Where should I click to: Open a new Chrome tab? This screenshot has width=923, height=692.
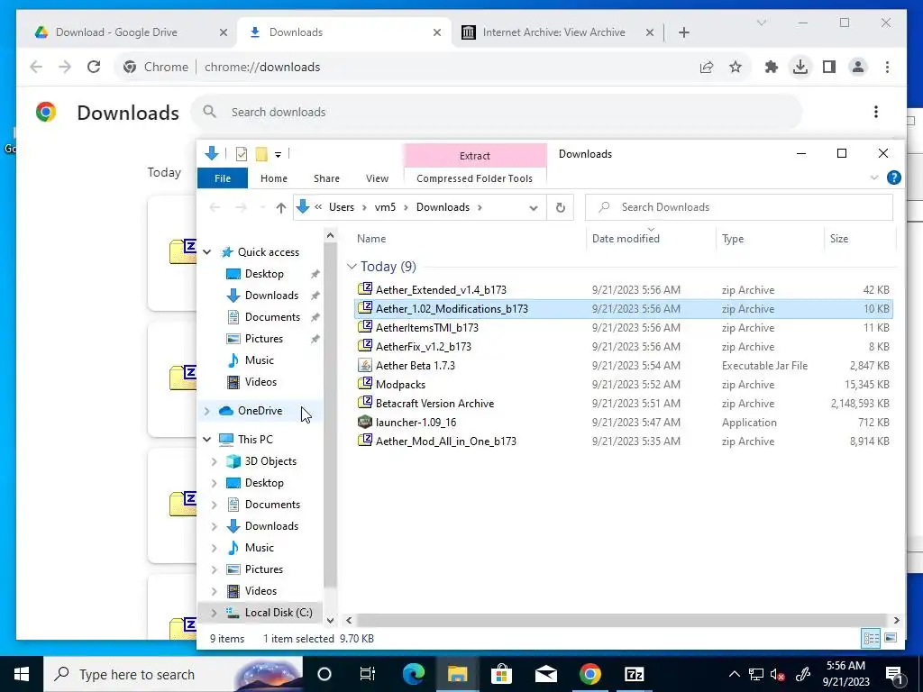[x=683, y=32]
